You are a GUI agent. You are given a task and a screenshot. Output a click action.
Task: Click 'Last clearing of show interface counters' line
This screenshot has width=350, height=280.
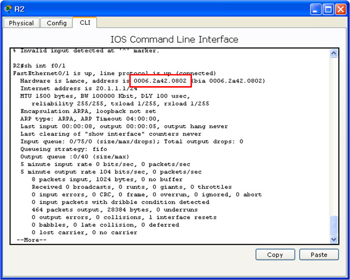tap(111, 134)
